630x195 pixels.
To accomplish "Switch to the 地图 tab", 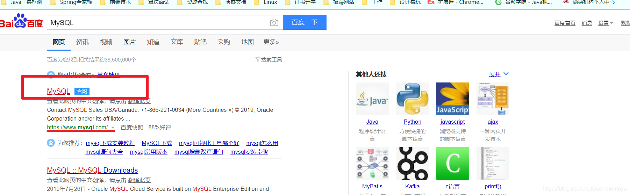I will [248, 42].
